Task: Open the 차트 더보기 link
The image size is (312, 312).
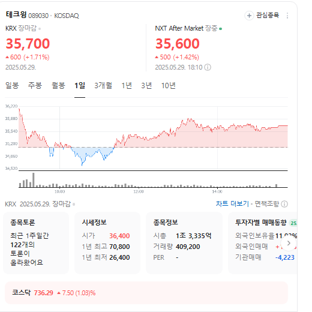Action: point(232,204)
